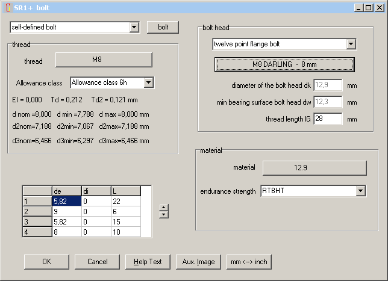Select the de cell with value 9

66,212
